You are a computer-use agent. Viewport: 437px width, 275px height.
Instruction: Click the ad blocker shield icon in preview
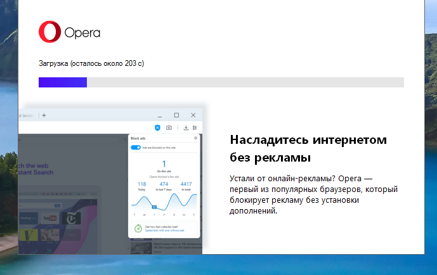(157, 128)
